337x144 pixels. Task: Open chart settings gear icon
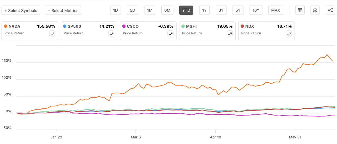pyautogui.click(x=315, y=11)
